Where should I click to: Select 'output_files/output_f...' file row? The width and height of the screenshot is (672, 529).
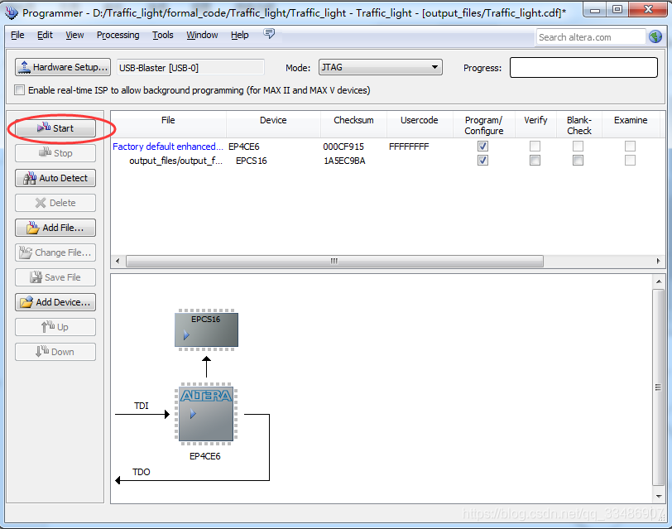175,161
